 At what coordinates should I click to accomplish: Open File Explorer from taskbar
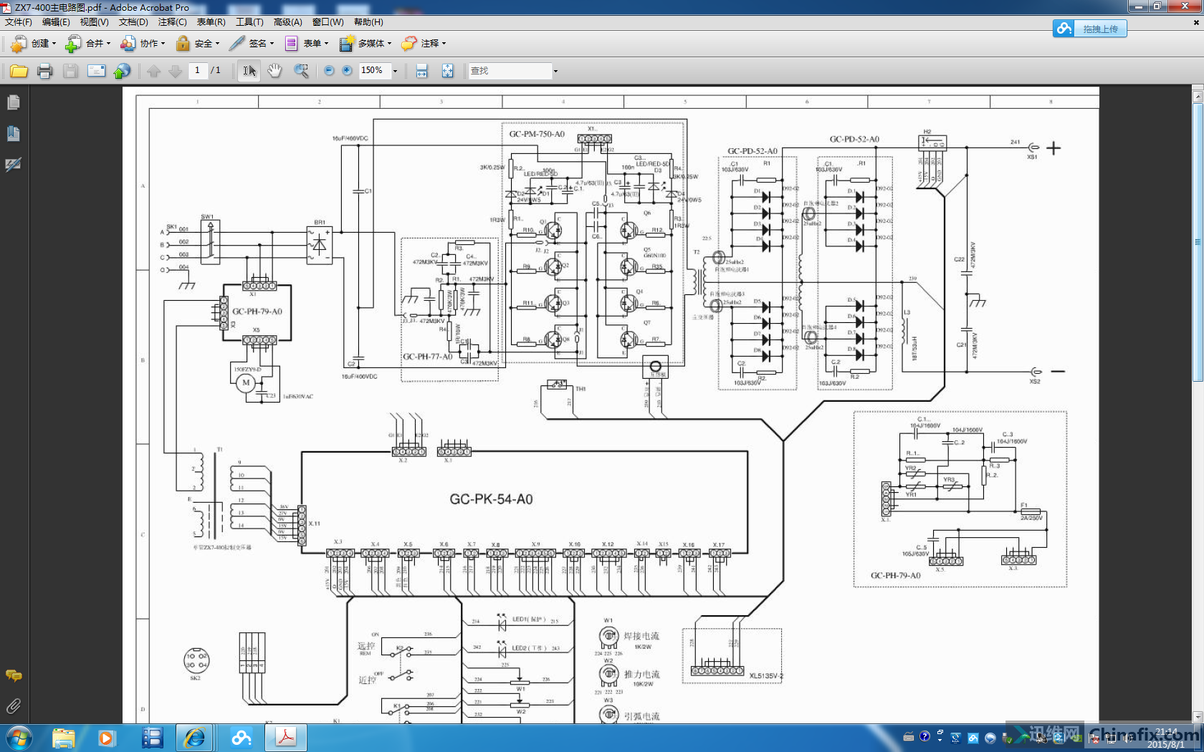click(x=64, y=738)
